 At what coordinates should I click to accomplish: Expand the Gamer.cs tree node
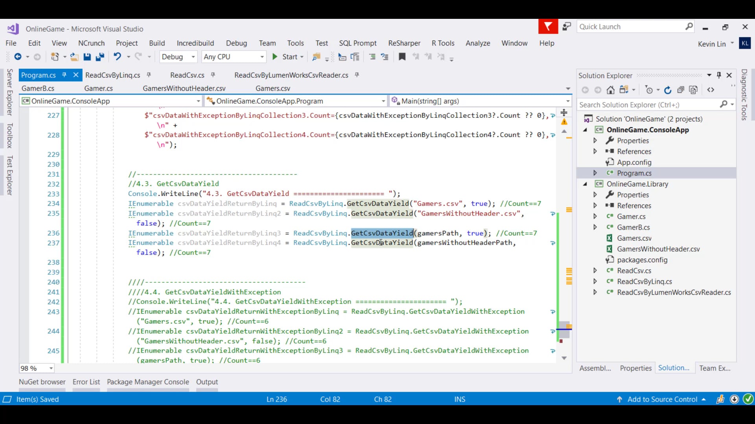click(595, 216)
